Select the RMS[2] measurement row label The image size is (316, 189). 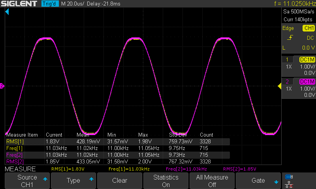click(x=15, y=161)
